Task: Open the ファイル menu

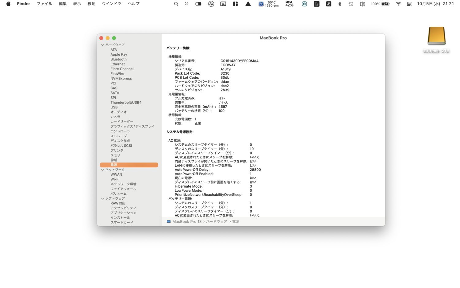Action: 44,4
